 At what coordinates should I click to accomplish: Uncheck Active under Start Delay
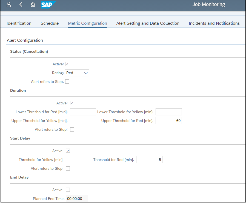pos(68,151)
